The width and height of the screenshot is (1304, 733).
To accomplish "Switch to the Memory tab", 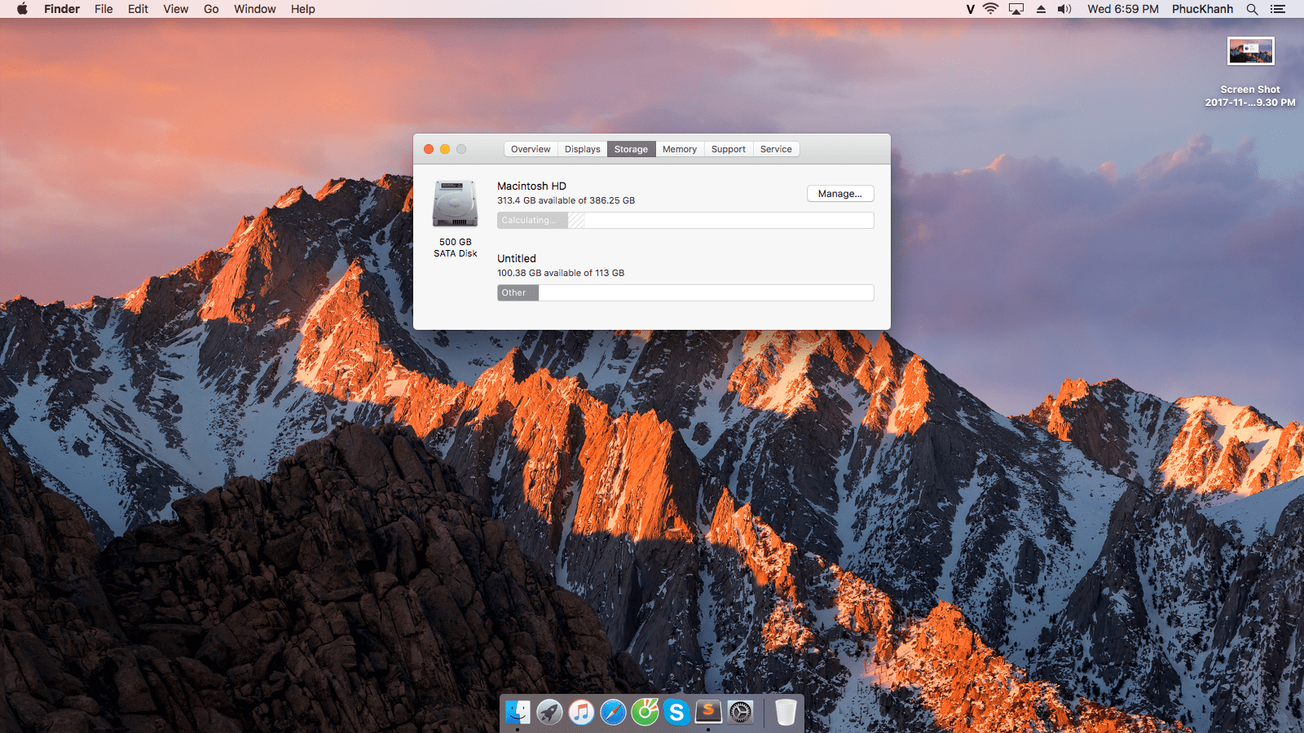I will click(x=679, y=149).
